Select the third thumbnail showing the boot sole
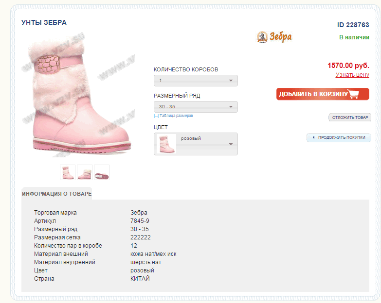Image resolution: width=381 pixels, height=303 pixels. (x=102, y=172)
